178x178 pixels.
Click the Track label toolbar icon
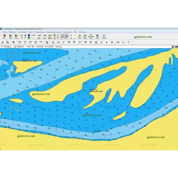pyautogui.click(x=33, y=35)
